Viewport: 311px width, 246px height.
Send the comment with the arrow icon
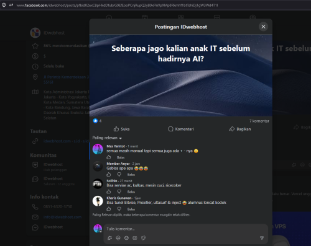coord(262,238)
